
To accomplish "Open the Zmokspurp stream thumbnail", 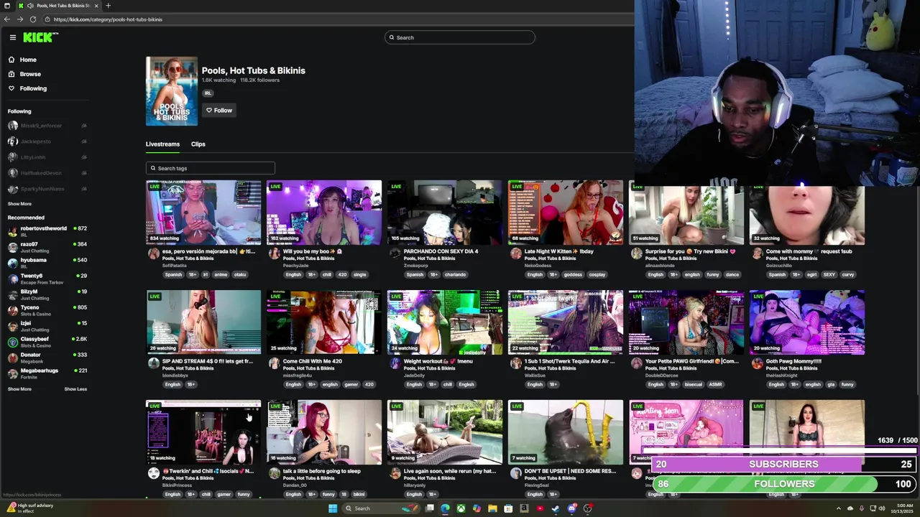I will 445,213.
